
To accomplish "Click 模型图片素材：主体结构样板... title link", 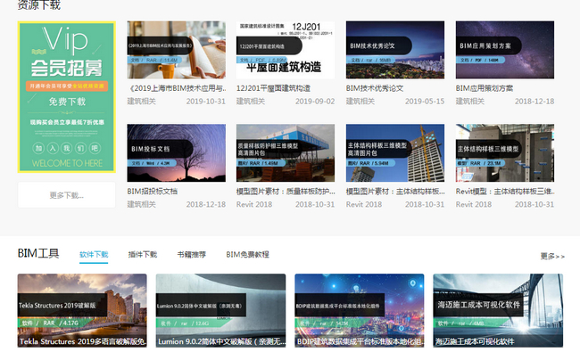I will (395, 192).
